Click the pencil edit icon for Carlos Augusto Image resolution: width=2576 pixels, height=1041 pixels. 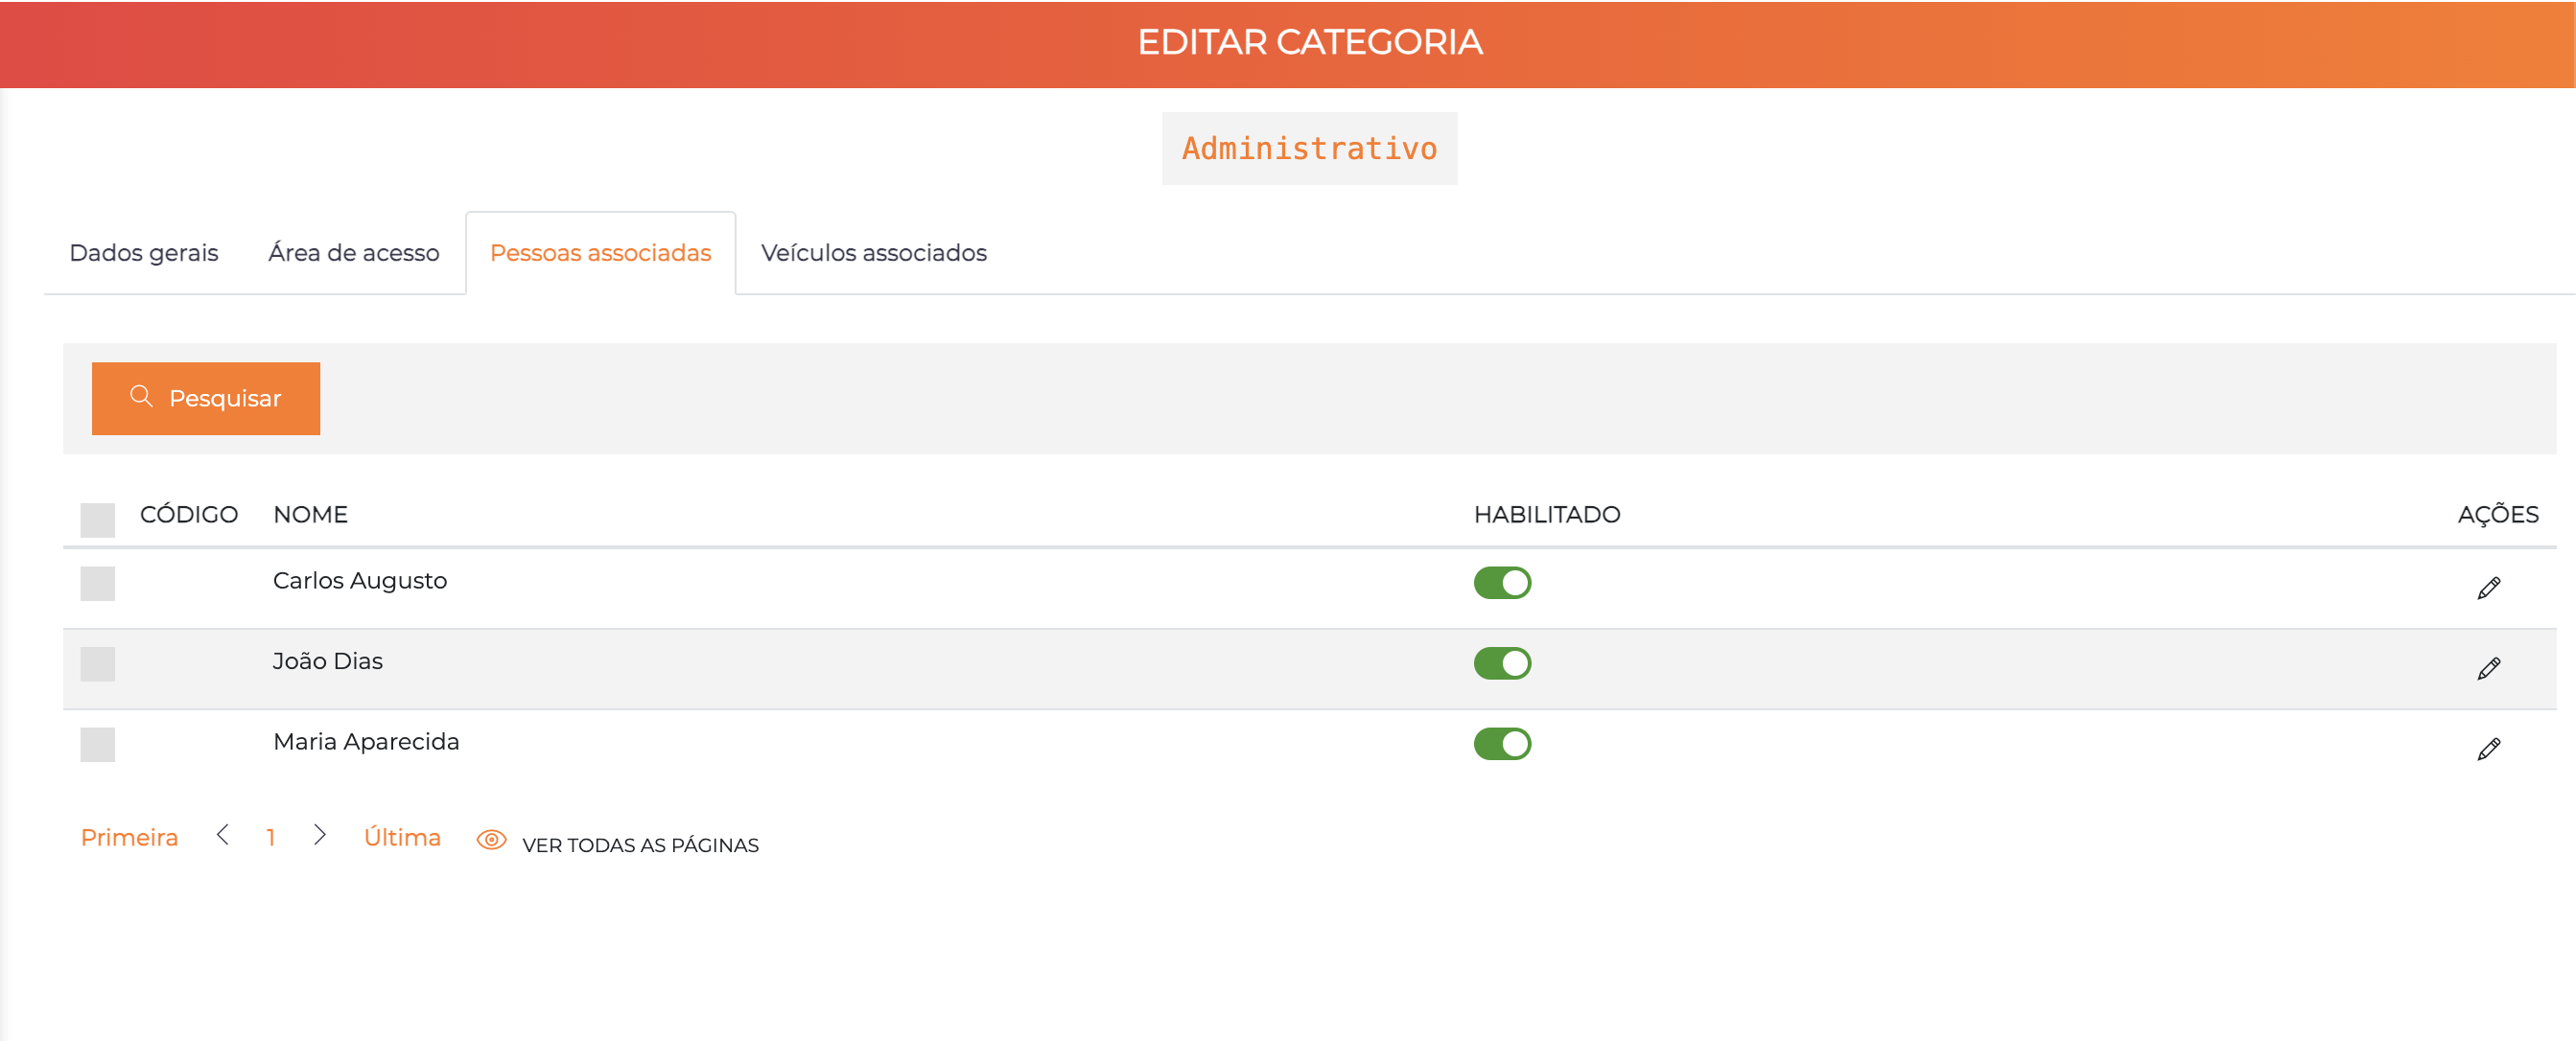point(2490,588)
